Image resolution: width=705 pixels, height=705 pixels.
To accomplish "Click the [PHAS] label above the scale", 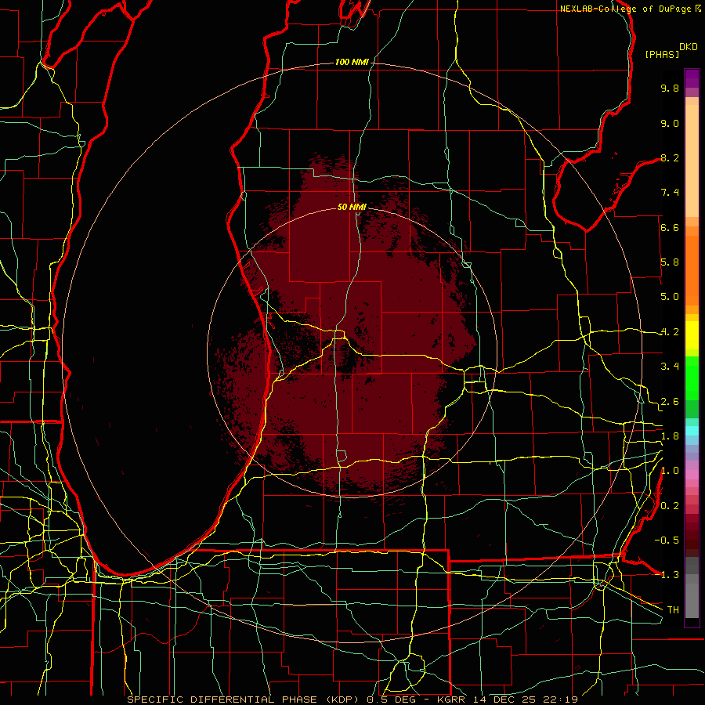I will [x=662, y=54].
